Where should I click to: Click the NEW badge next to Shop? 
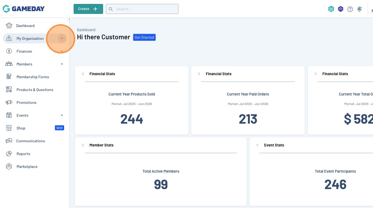59,128
